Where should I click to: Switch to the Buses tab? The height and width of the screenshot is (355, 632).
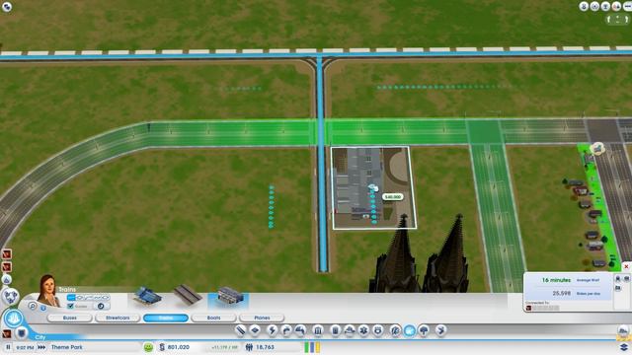[70, 318]
